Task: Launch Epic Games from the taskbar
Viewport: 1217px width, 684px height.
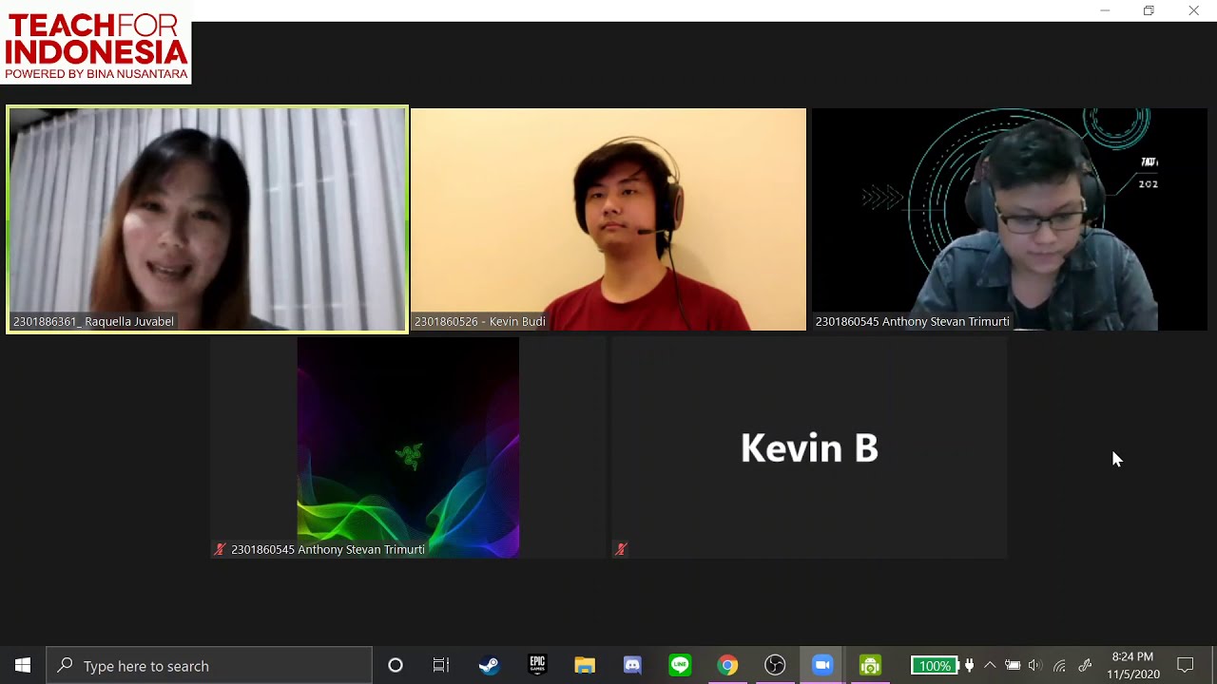Action: click(x=537, y=666)
